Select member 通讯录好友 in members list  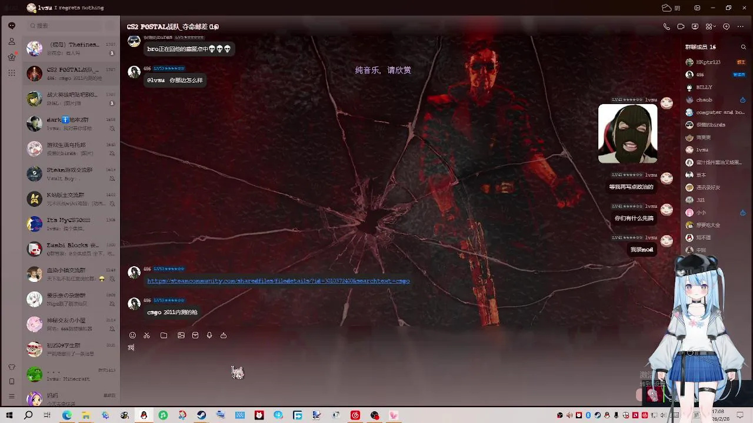pyautogui.click(x=716, y=187)
